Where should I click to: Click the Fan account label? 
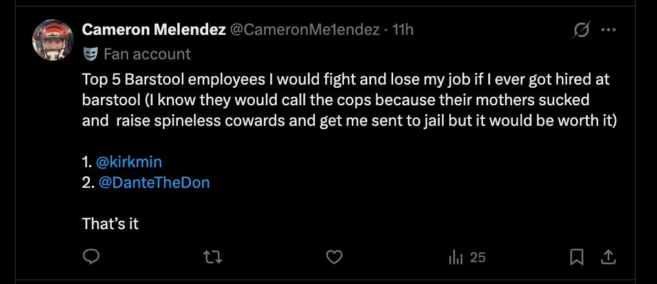147,54
